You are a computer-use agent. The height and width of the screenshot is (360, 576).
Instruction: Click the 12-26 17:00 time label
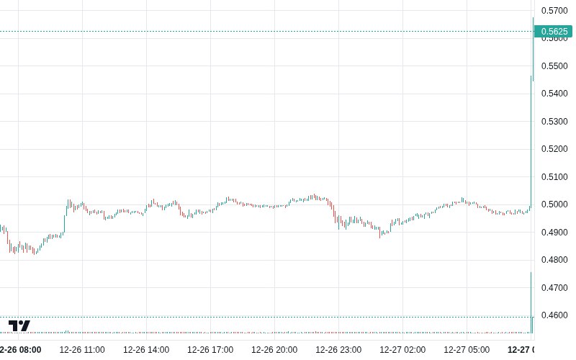coord(210,350)
